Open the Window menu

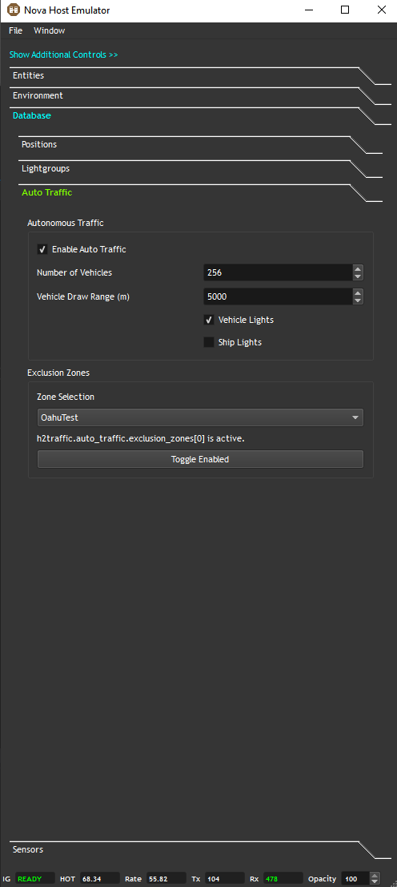(x=49, y=30)
